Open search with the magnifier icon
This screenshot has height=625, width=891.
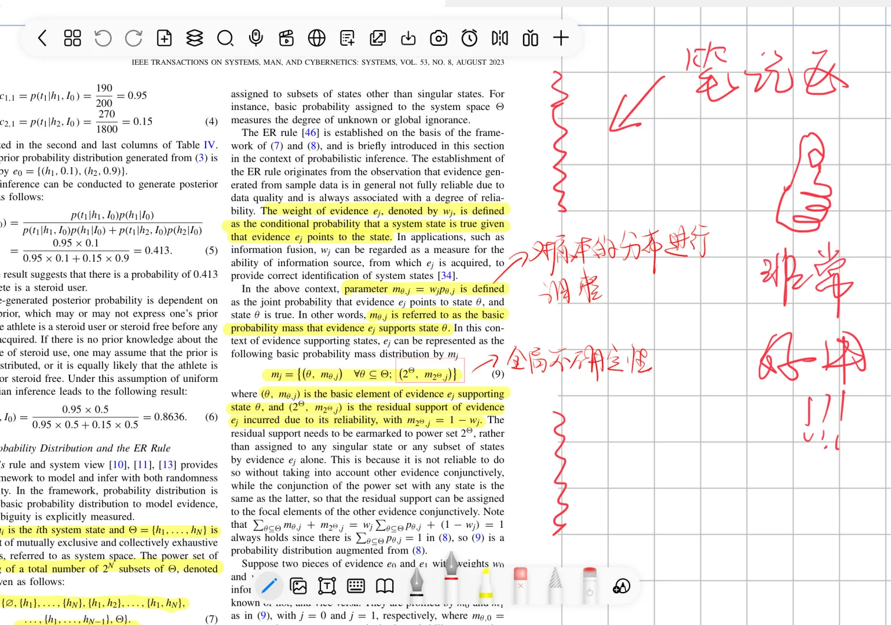pyautogui.click(x=225, y=38)
